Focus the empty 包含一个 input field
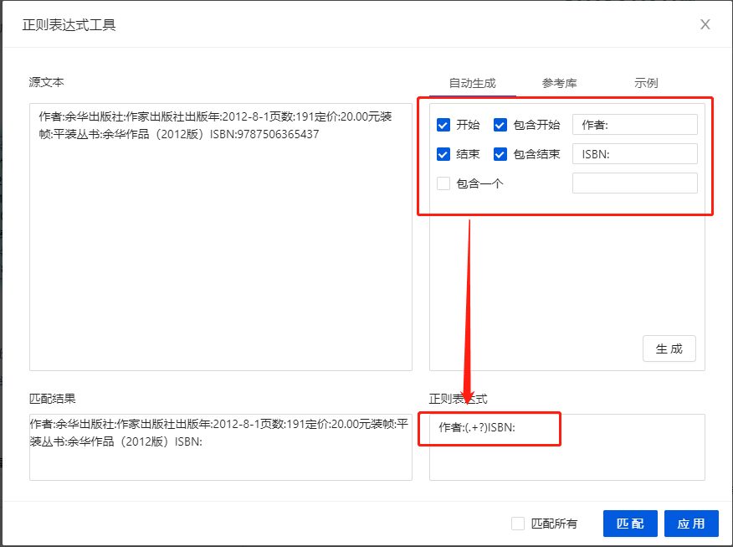Screen dimensions: 733x547 (635, 183)
